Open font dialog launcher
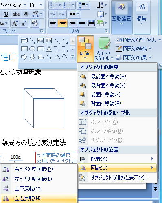 [42, 31]
